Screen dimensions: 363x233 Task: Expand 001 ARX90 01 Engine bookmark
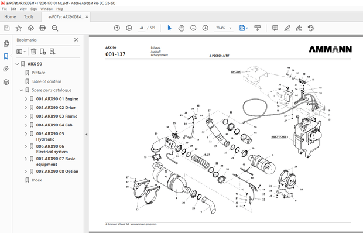[x=26, y=99]
